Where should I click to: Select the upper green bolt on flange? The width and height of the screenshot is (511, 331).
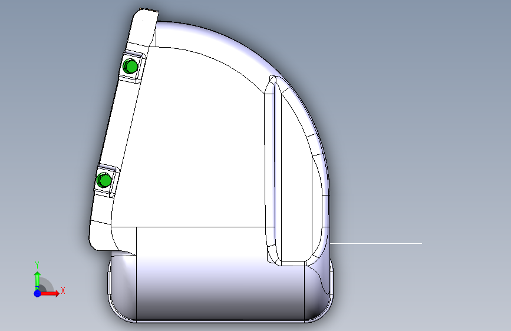(x=131, y=67)
